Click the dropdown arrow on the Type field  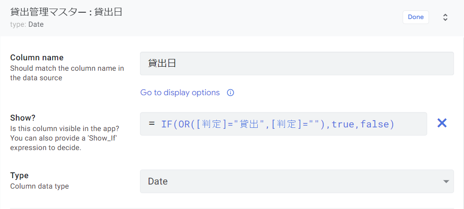[445, 182]
